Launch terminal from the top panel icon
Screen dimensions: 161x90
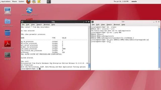[49, 2]
